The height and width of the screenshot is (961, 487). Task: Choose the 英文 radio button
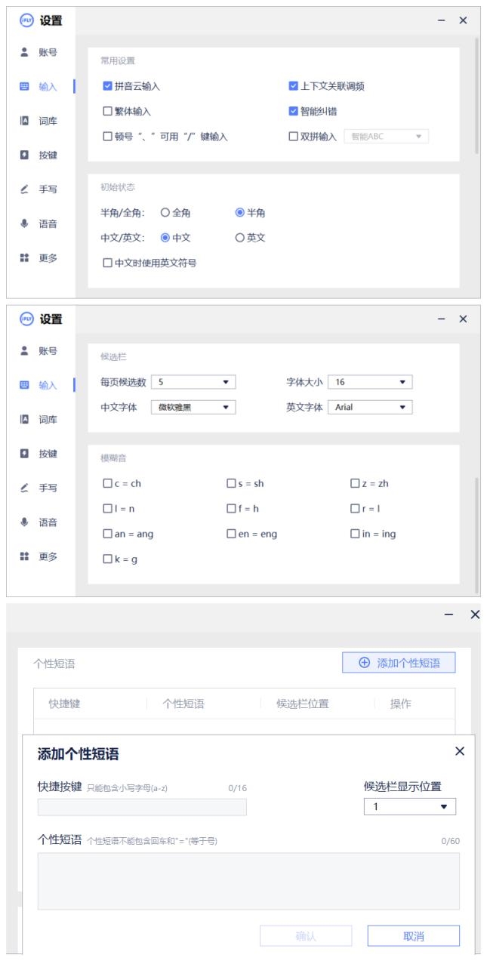(x=240, y=237)
